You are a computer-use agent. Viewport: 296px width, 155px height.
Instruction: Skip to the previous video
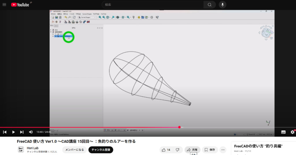(x=5, y=132)
